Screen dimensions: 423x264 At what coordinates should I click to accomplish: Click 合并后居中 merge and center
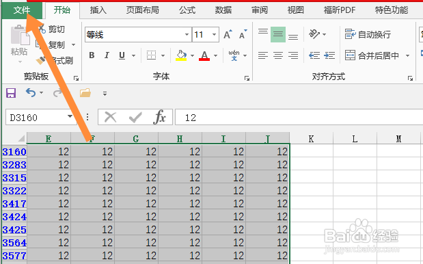pyautogui.click(x=372, y=55)
